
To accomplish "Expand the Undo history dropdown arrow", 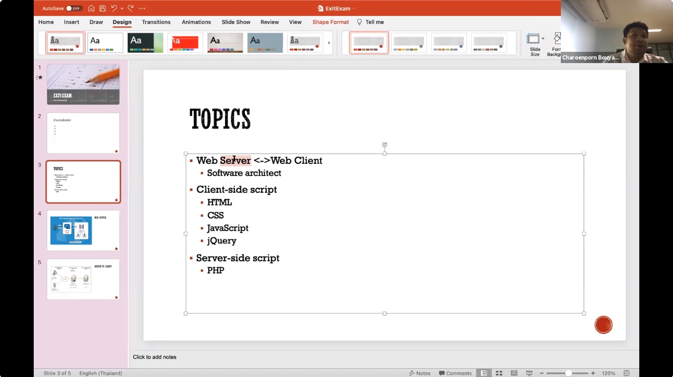I will (x=122, y=8).
